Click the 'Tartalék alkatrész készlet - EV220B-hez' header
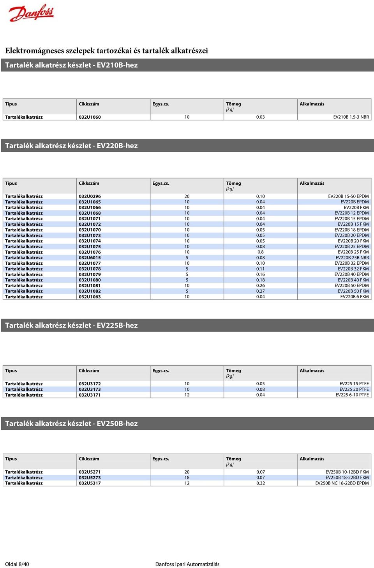The height and width of the screenshot is (568, 374). pos(187,146)
